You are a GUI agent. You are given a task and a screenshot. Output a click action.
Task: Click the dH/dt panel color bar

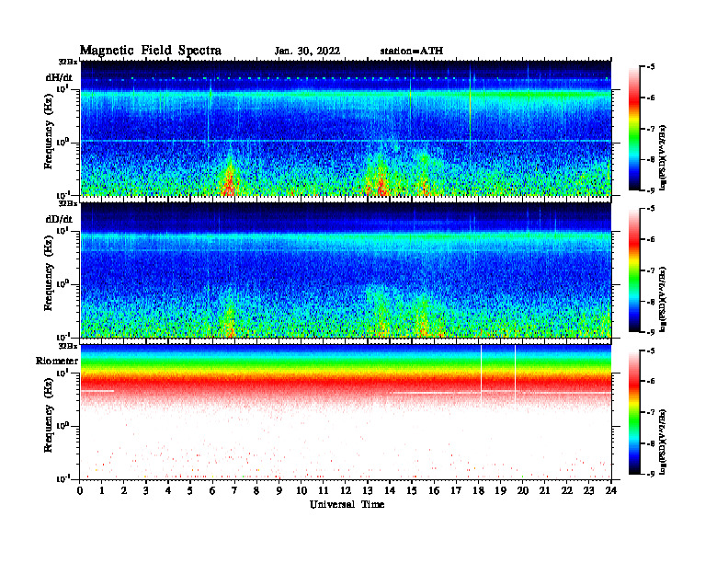(x=634, y=129)
